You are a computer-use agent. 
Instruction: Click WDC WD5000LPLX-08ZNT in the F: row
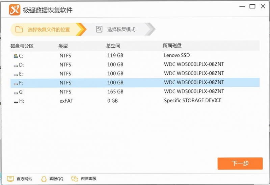tap(194, 82)
